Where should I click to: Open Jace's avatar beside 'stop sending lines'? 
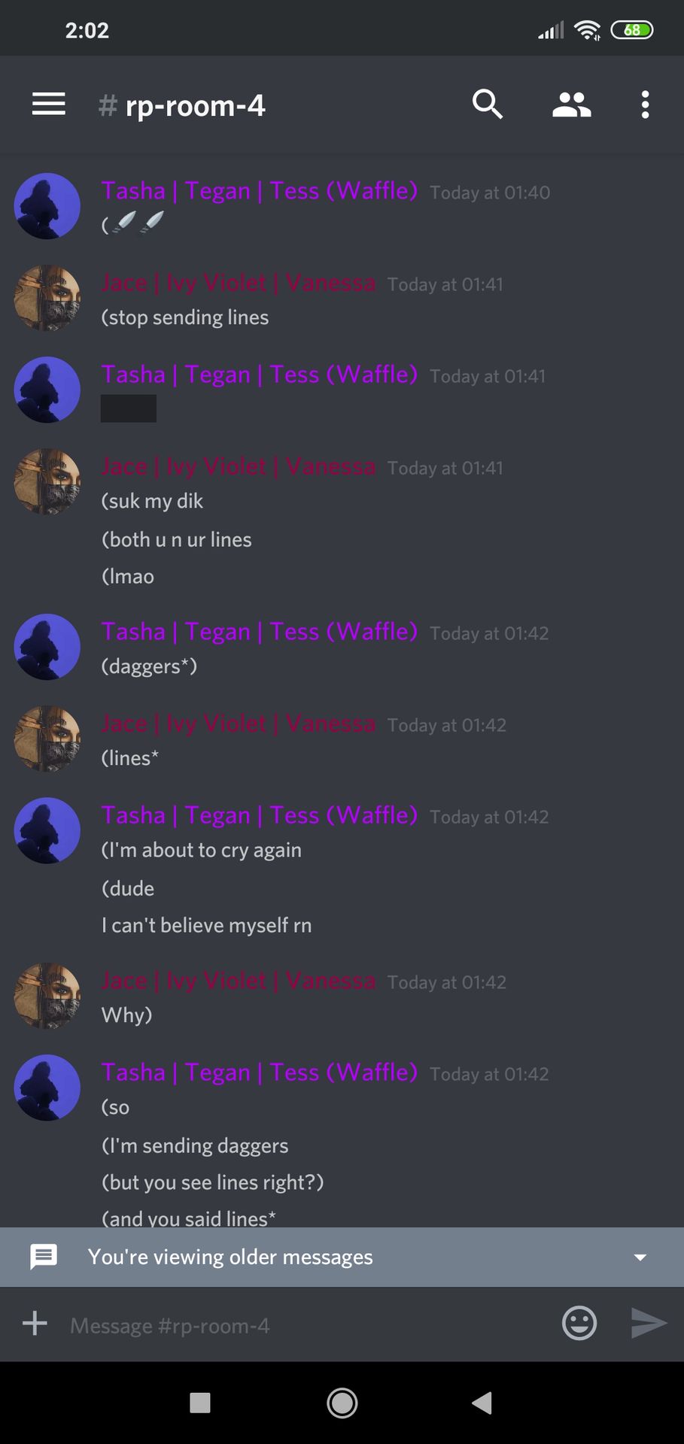click(47, 298)
